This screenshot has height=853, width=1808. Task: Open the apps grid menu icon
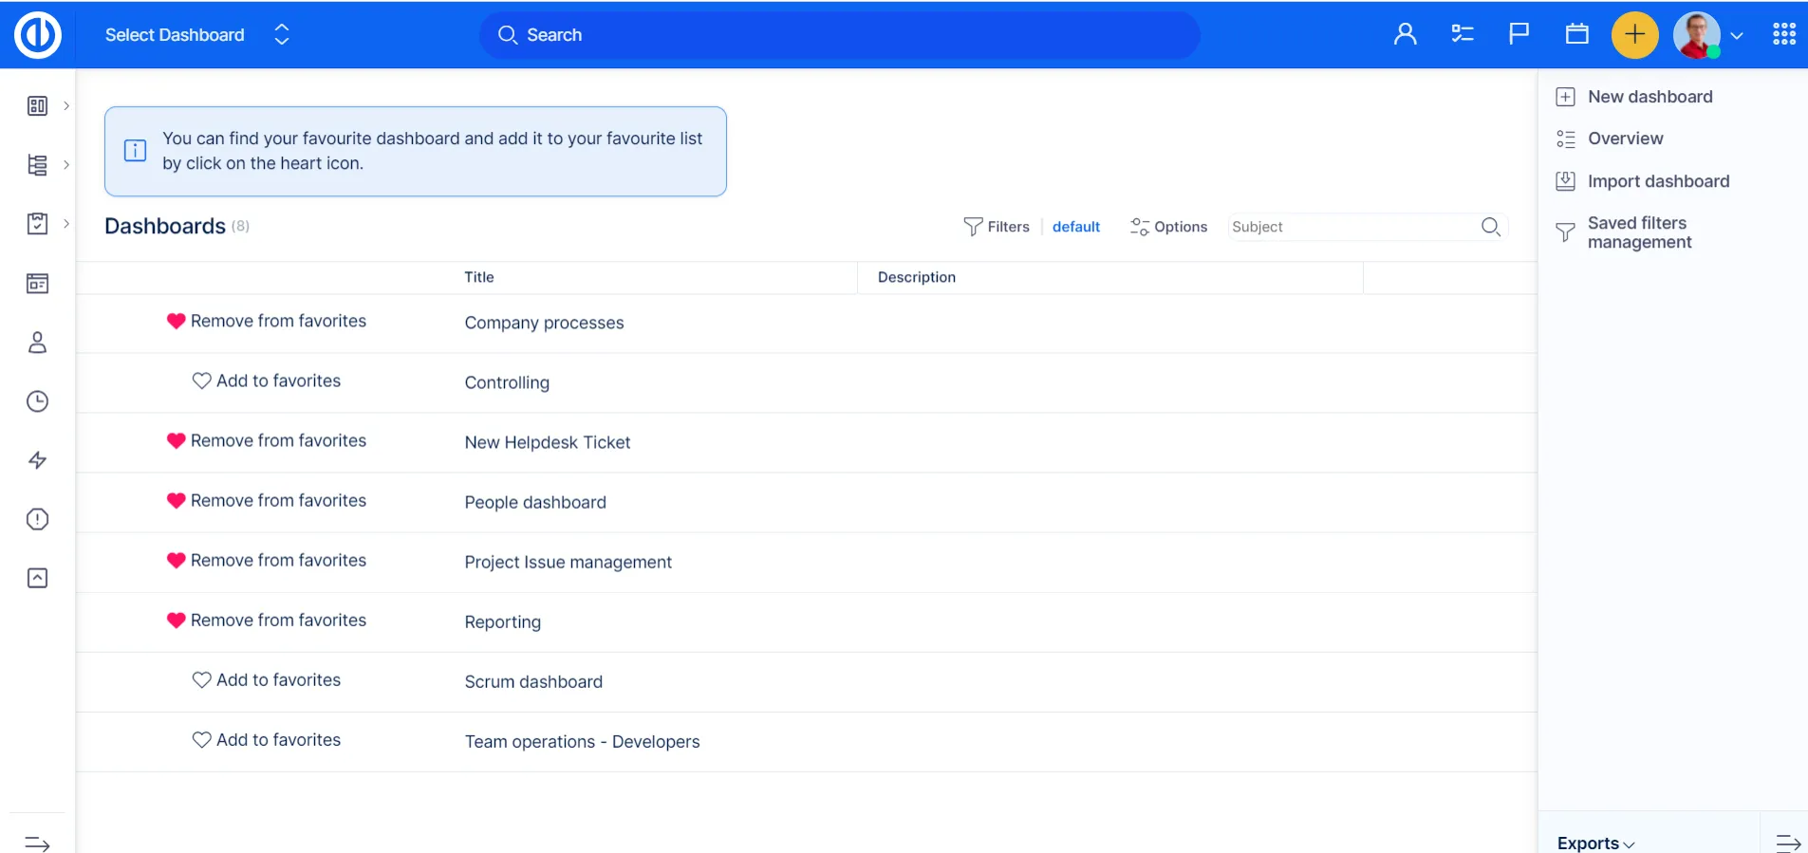[1783, 35]
